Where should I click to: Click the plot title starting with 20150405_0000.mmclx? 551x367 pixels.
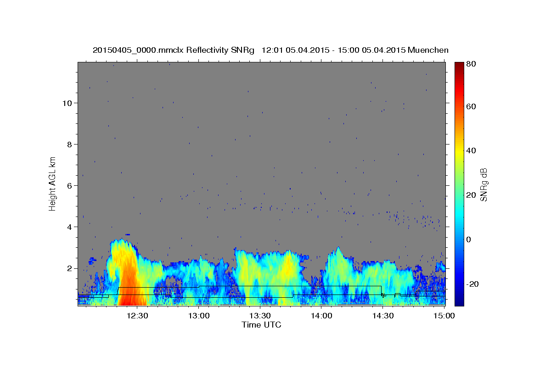pos(270,50)
